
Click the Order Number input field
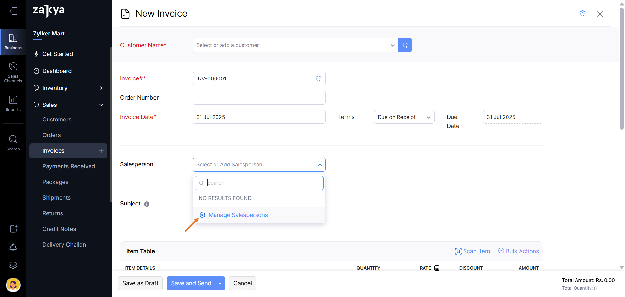259,98
